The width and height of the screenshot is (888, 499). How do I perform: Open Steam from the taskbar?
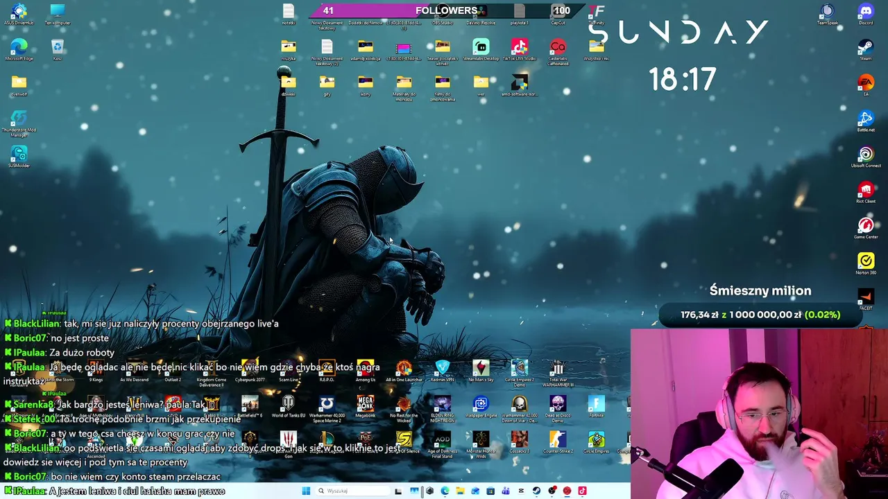click(x=536, y=491)
